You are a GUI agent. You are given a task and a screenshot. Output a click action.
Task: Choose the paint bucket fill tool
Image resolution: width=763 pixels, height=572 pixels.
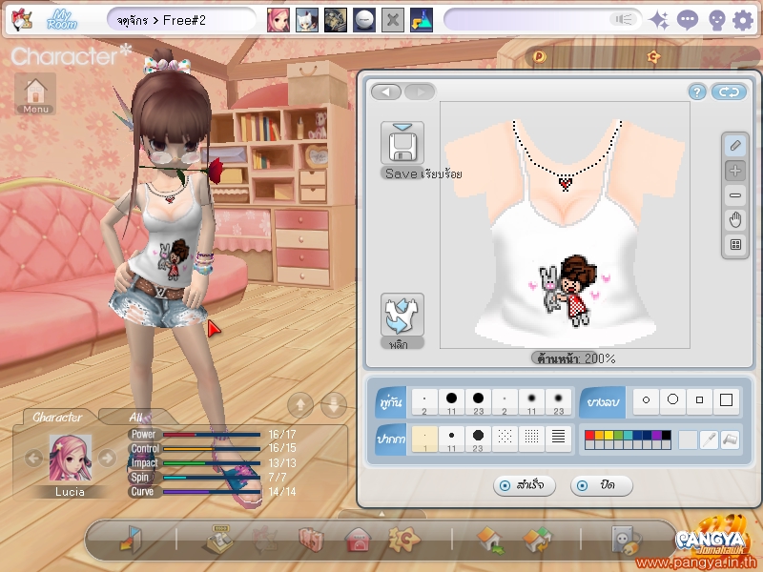click(x=730, y=439)
